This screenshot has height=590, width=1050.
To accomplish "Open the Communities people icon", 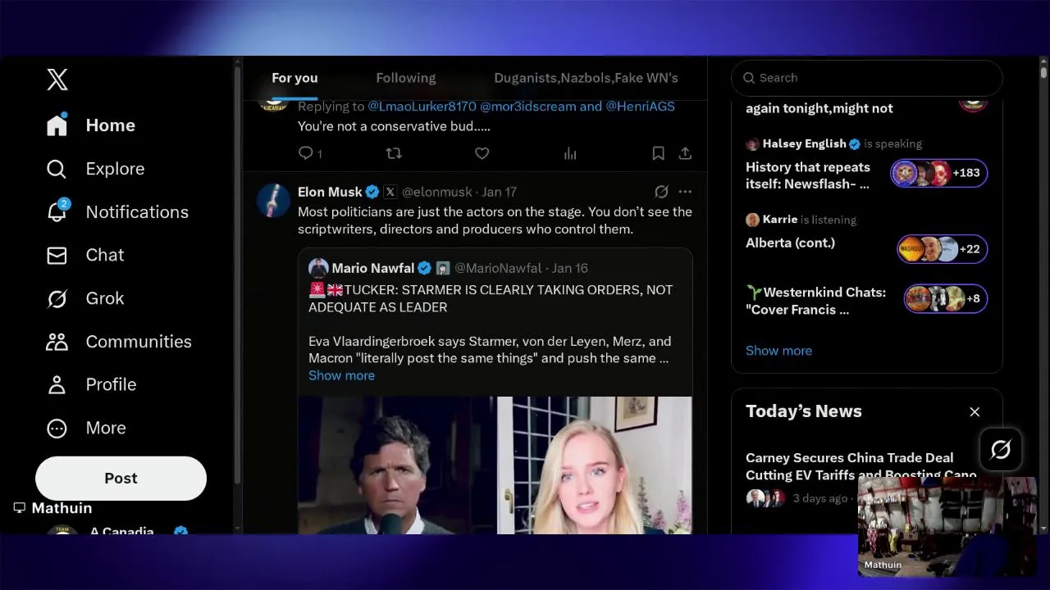I will [x=57, y=342].
